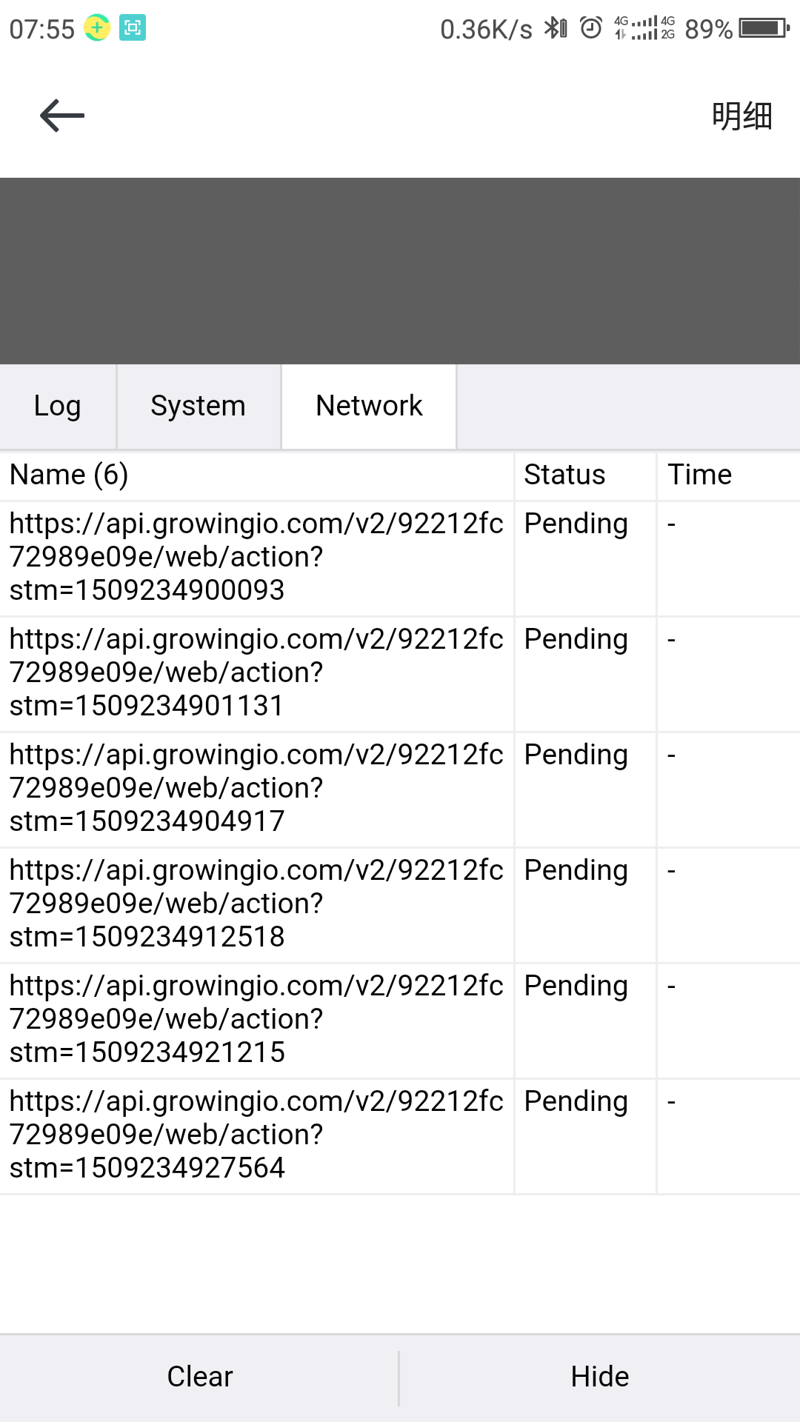Image resolution: width=800 pixels, height=1422 pixels.
Task: Open request with stm=1509234921215
Action: coord(400,1021)
